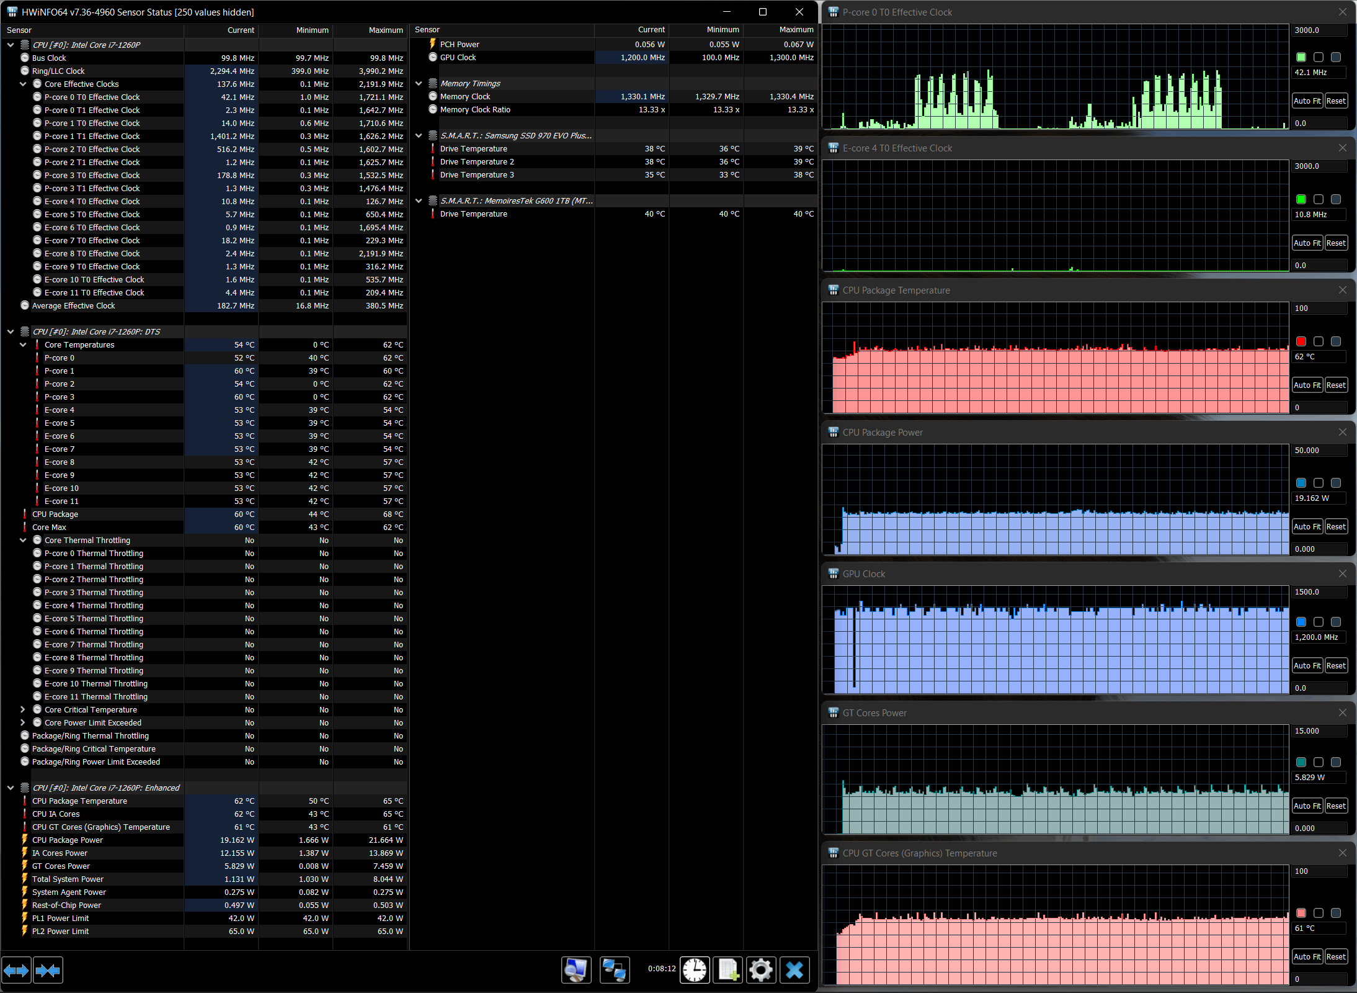Click the reset clock timer icon
This screenshot has height=993, width=1357.
click(695, 970)
